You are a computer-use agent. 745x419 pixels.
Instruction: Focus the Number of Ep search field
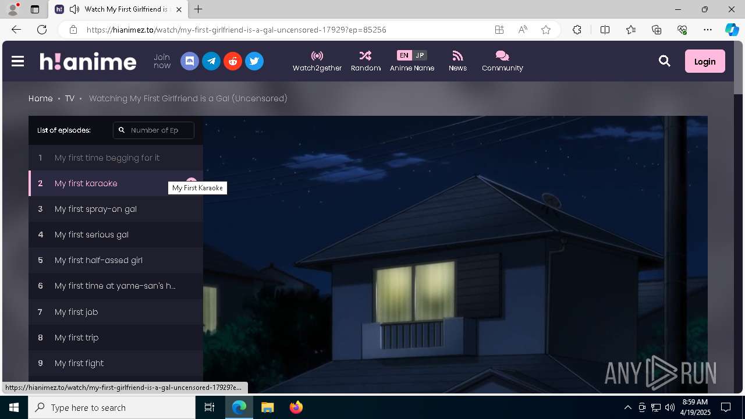pyautogui.click(x=154, y=130)
